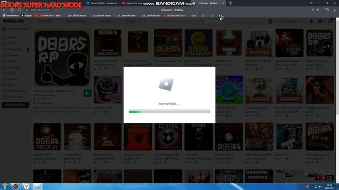
Task: Open the Doors But Bad Roleplay thumbnail
Action: coord(319,137)
